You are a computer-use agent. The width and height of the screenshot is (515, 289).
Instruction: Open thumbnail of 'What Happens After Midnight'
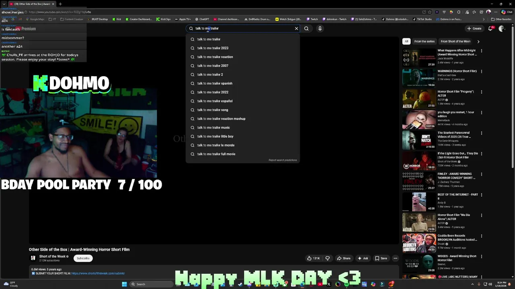click(x=419, y=58)
